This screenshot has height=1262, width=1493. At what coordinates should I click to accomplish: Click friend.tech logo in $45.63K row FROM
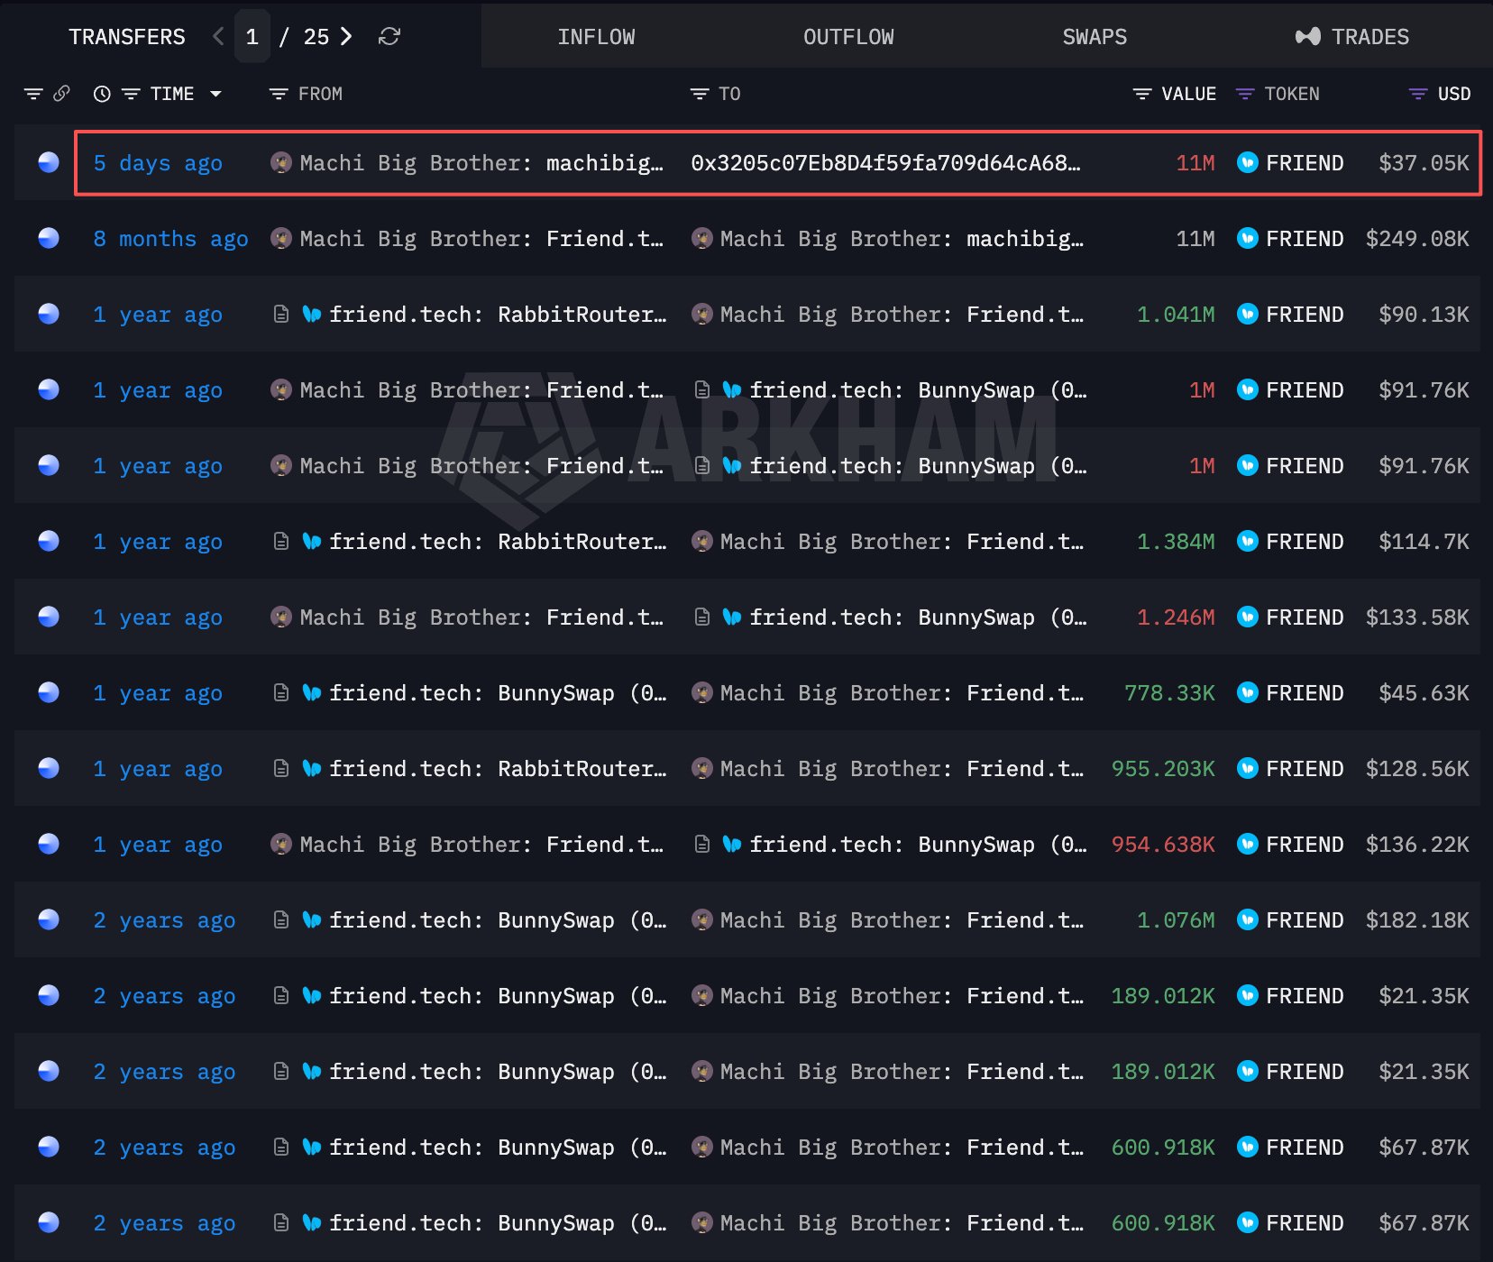[312, 692]
